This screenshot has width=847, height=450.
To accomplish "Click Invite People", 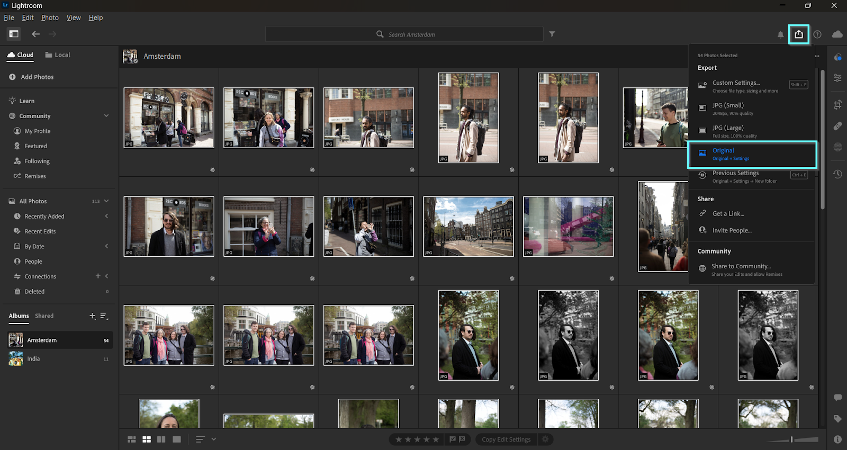I will click(x=732, y=231).
